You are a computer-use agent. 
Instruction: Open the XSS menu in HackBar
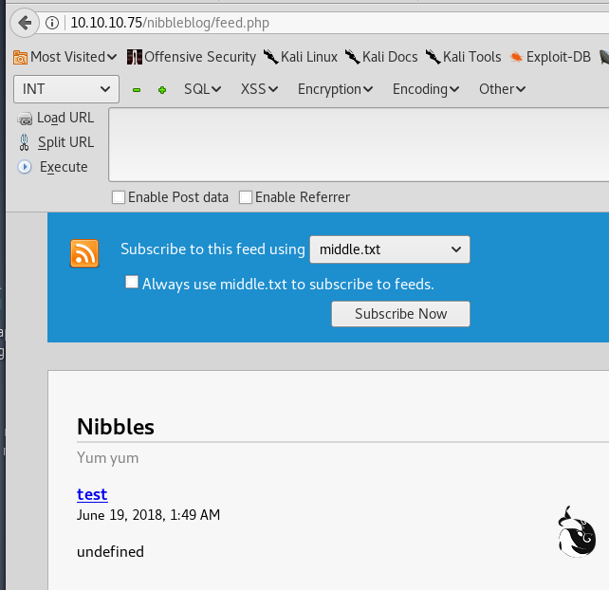pyautogui.click(x=259, y=89)
